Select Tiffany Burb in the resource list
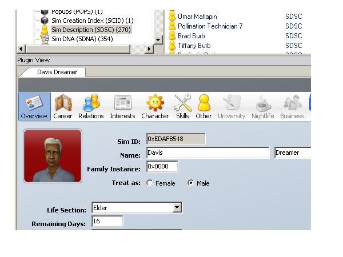343x257 pixels. point(194,46)
